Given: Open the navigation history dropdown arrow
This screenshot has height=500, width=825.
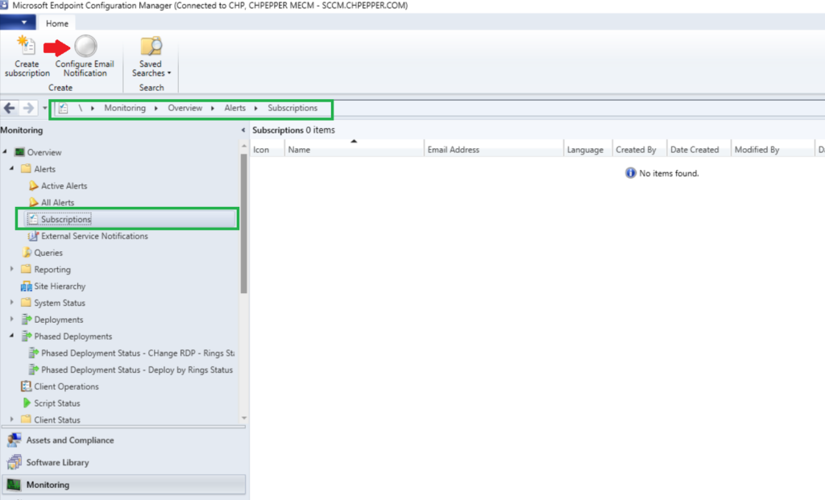Looking at the screenshot, I should 45,108.
